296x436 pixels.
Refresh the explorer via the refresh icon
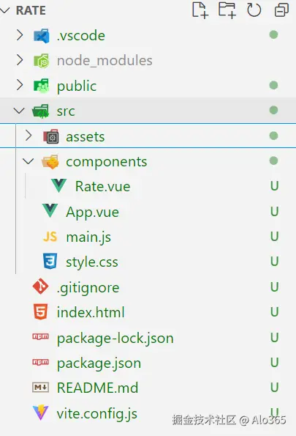254,10
